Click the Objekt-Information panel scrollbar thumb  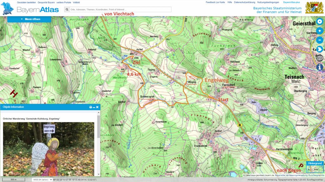98,126
